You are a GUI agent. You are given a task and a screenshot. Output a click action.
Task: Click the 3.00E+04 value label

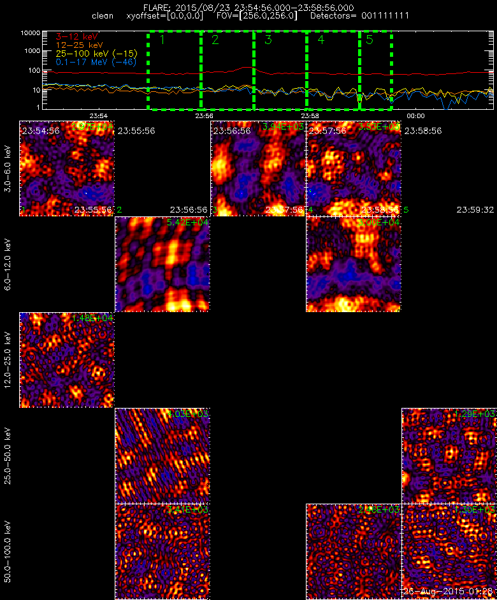378,222
